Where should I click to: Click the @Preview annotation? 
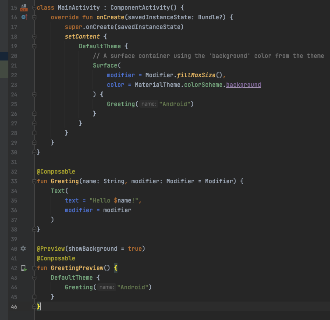(x=50, y=249)
